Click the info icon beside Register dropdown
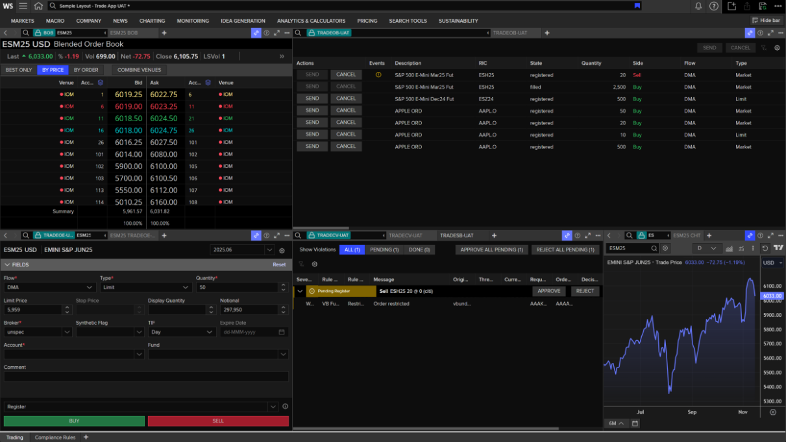This screenshot has width=786, height=442. (x=285, y=407)
